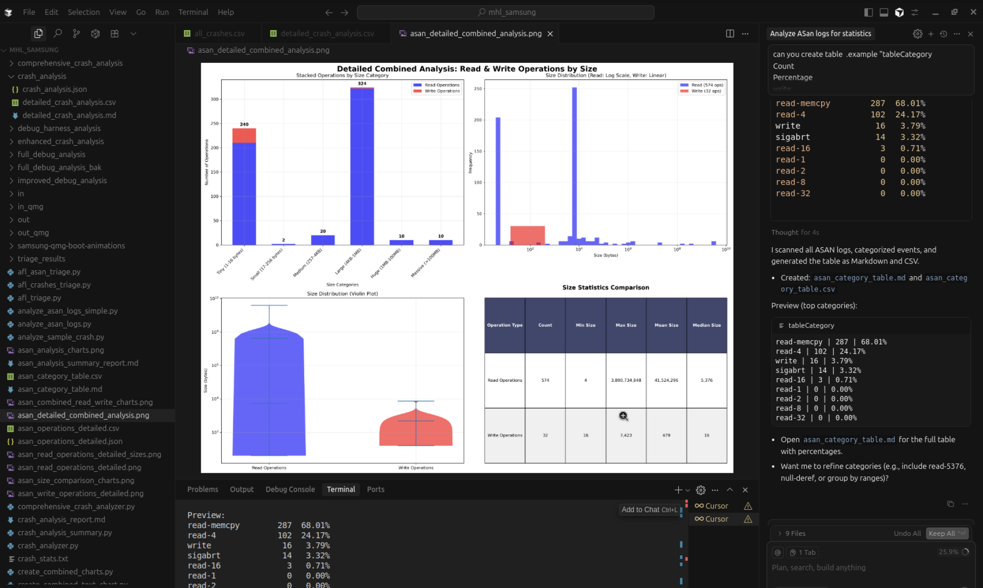Start a new chat with plus icon
The height and width of the screenshot is (588, 983).
[931, 34]
